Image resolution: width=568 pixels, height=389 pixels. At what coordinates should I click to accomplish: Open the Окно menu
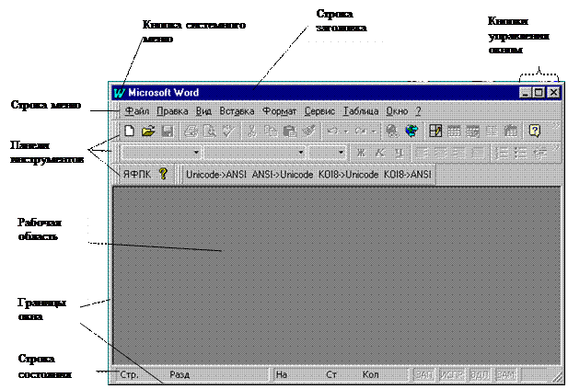click(x=397, y=111)
